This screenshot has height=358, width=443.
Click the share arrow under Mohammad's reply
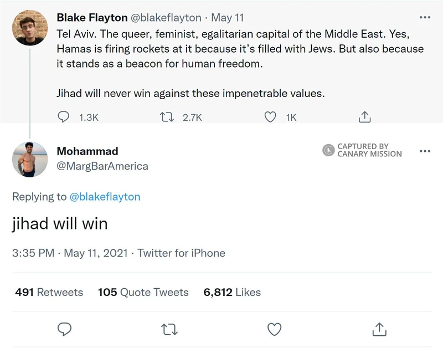(x=380, y=329)
